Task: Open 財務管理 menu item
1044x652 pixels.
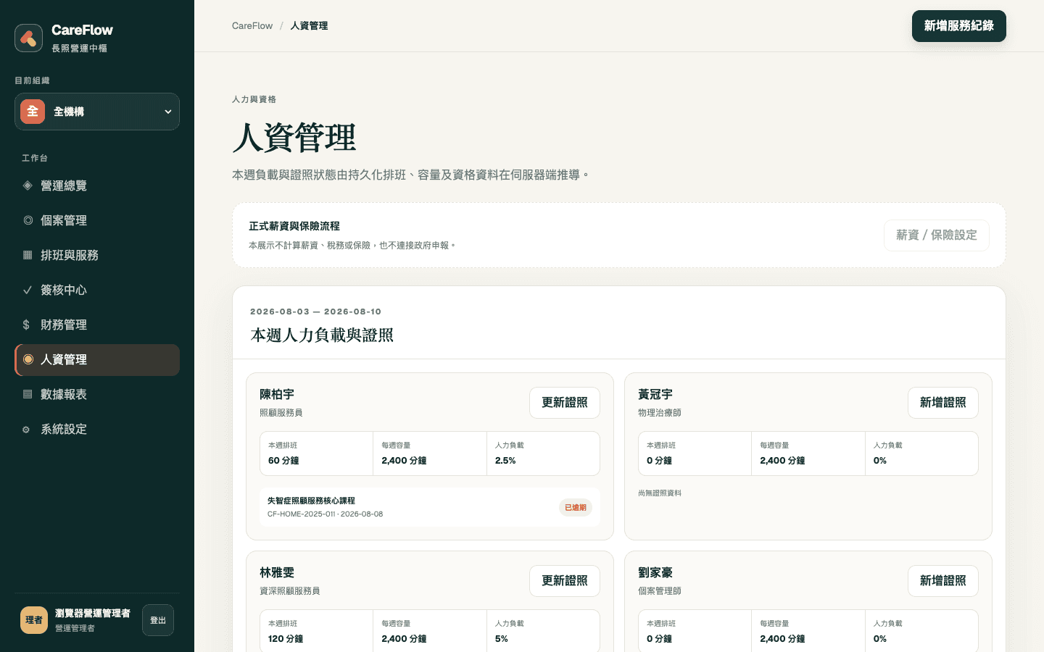Action: 97,325
